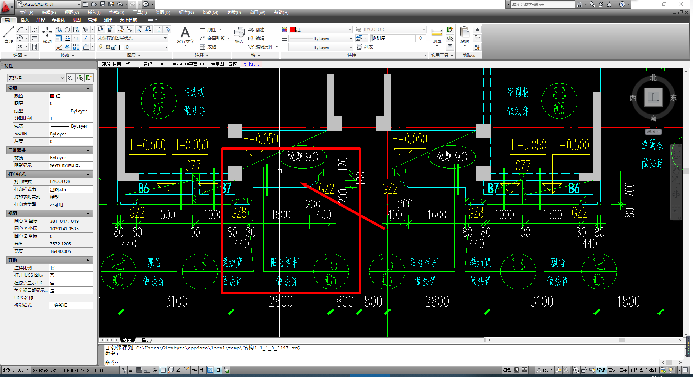Image resolution: width=693 pixels, height=377 pixels.
Task: Click the Save icon in quick access toolbar
Action: point(102,4)
